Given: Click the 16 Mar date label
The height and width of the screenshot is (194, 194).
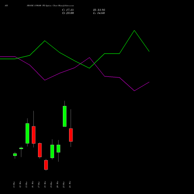Looking at the screenshot, I should pyautogui.click(x=33, y=184).
